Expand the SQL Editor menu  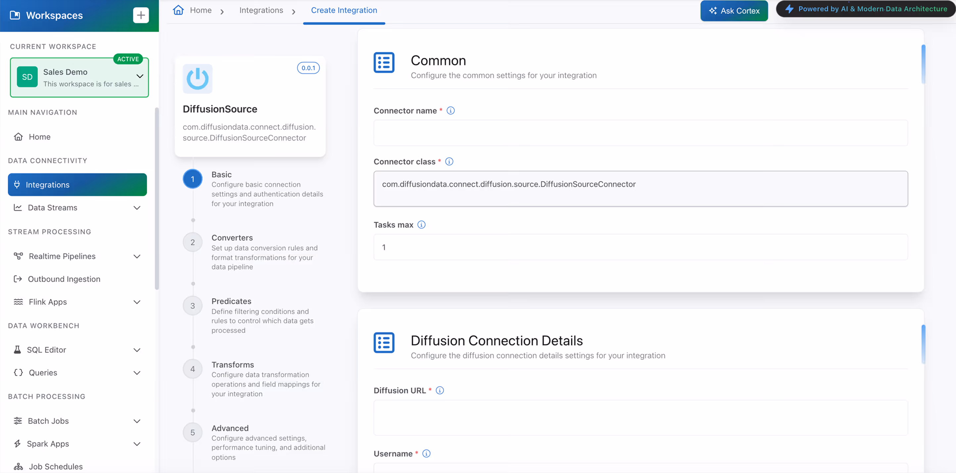pos(137,350)
